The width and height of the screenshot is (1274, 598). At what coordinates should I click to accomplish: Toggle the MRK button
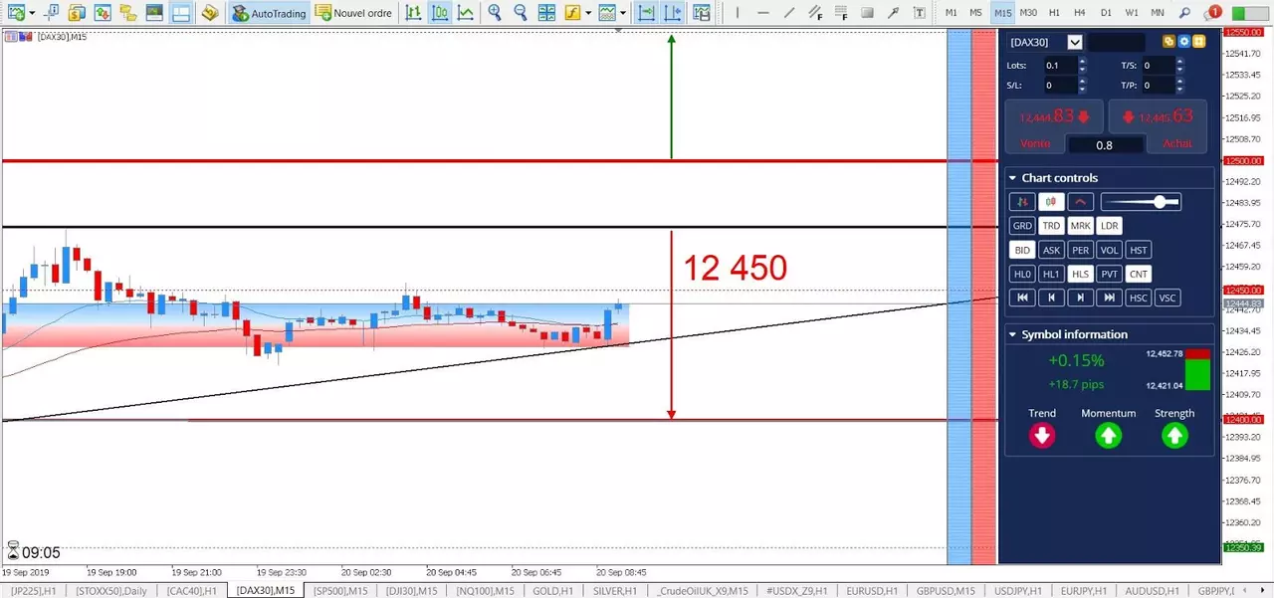(x=1080, y=226)
